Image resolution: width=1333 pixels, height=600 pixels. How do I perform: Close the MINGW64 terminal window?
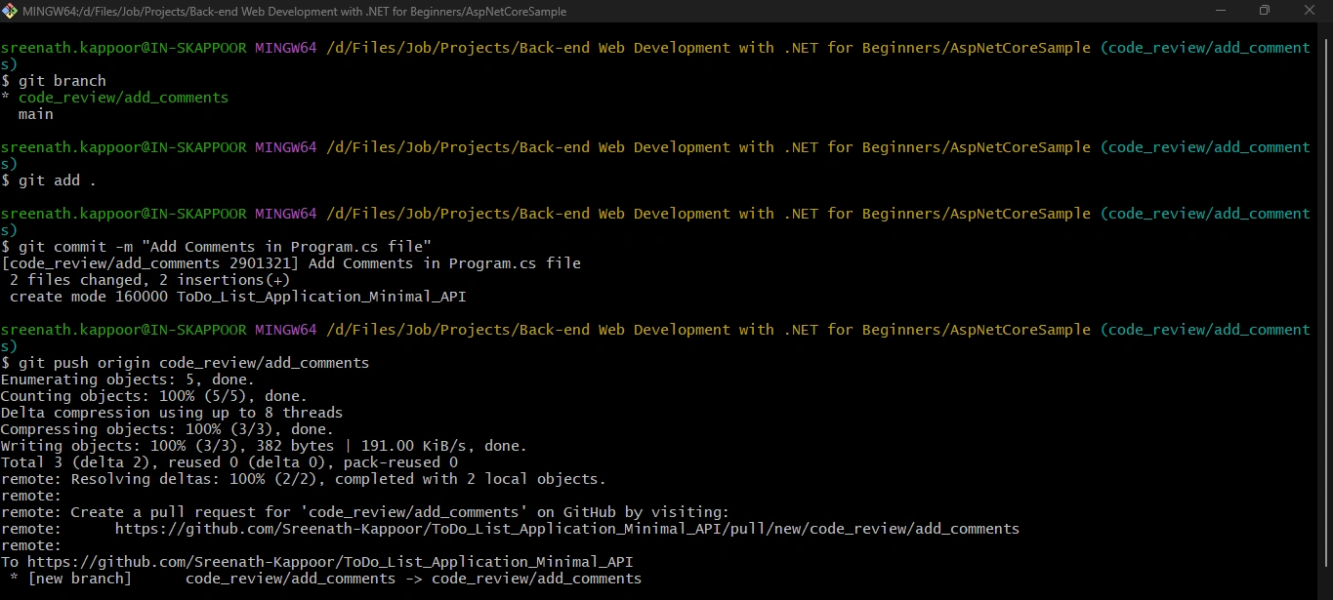click(1310, 11)
